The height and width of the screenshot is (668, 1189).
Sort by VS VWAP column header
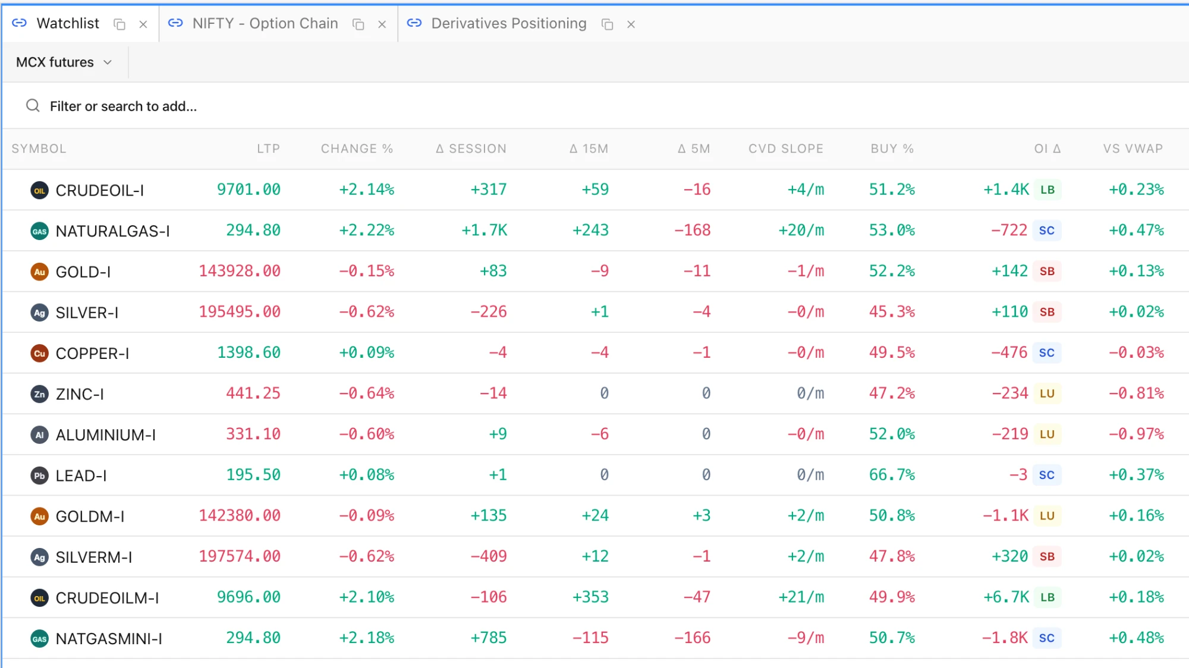click(x=1133, y=149)
